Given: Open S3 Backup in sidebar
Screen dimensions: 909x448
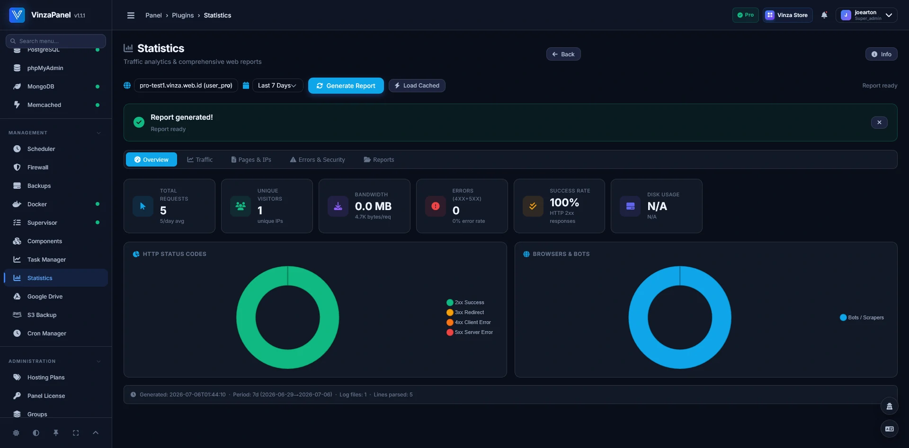Looking at the screenshot, I should click(x=56, y=315).
